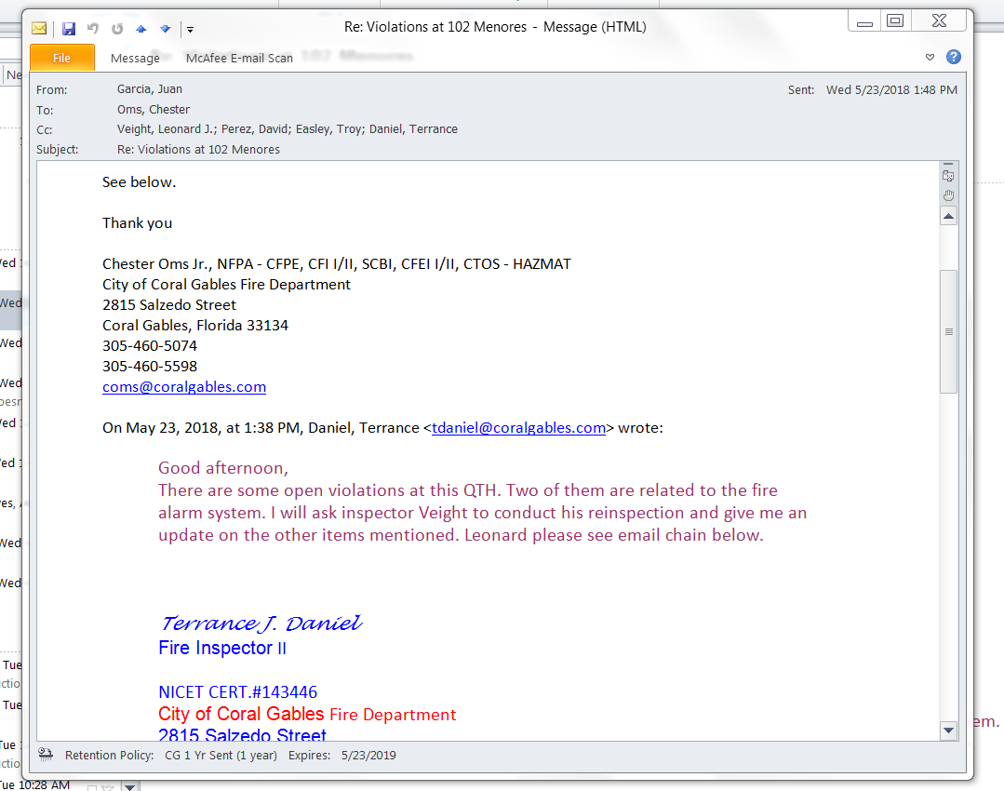Click the message body vertical scrollbar thumb
Viewport: 1004px width, 791px height.
[x=948, y=330]
